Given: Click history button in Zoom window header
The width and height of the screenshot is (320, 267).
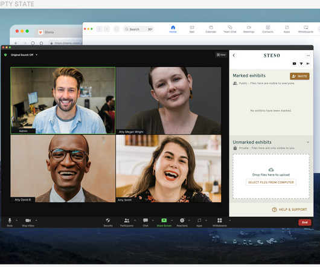Looking at the screenshot, I should tap(117, 29).
